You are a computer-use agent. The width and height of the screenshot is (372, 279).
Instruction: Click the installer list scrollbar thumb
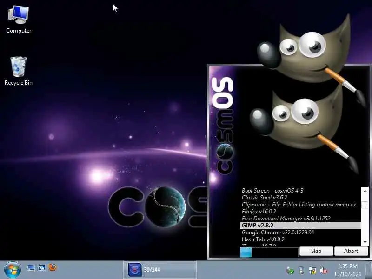(365, 205)
